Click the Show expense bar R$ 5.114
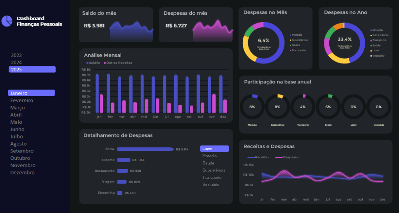The height and width of the screenshot is (213, 399). [x=146, y=149]
